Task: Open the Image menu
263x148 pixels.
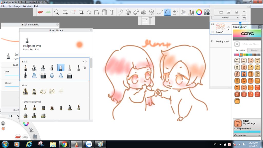Action: tap(17, 6)
